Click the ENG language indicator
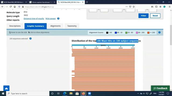Image resolution: width=172 pixels, height=96 pixels. (x=155, y=94)
